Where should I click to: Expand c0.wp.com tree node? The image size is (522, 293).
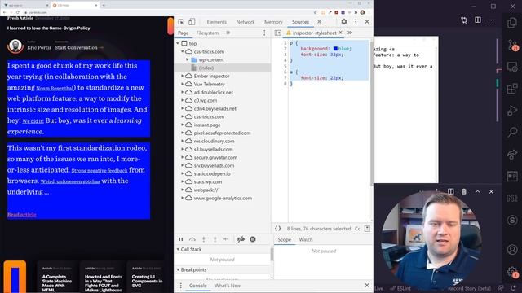[x=183, y=100]
